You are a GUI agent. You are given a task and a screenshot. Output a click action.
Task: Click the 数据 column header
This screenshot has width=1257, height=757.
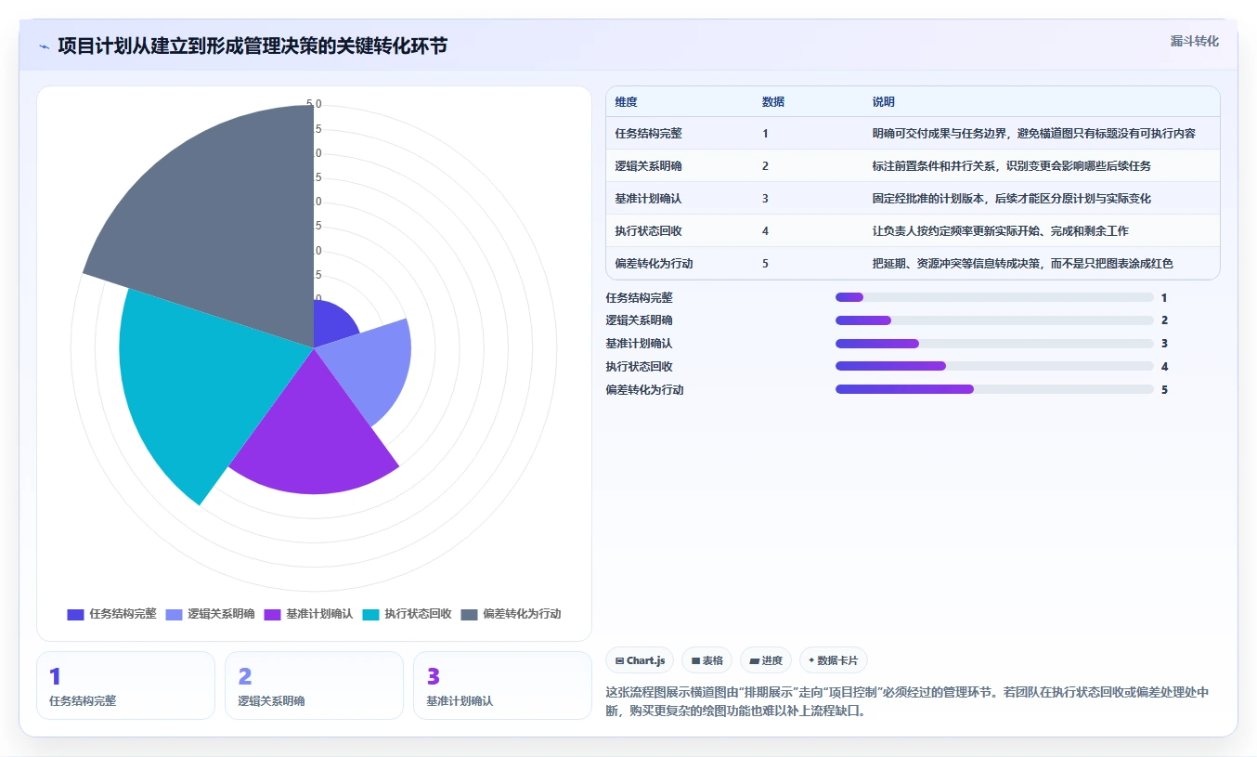tap(773, 102)
